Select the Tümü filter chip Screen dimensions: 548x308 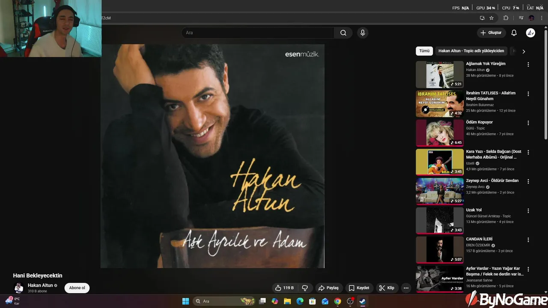pos(424,51)
